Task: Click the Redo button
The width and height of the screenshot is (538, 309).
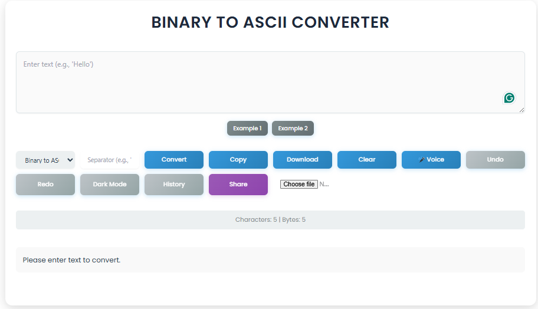Action: click(45, 185)
